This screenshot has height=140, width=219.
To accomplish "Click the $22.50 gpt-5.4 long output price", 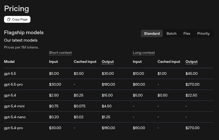I will coord(191,95).
